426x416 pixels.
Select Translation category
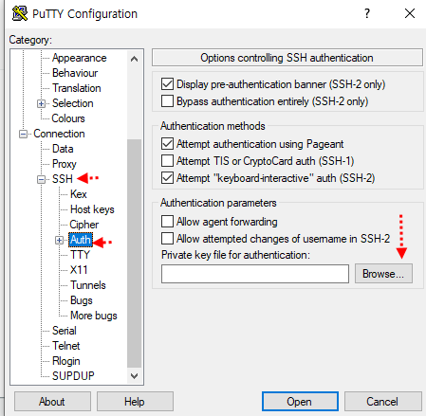pyautogui.click(x=77, y=88)
